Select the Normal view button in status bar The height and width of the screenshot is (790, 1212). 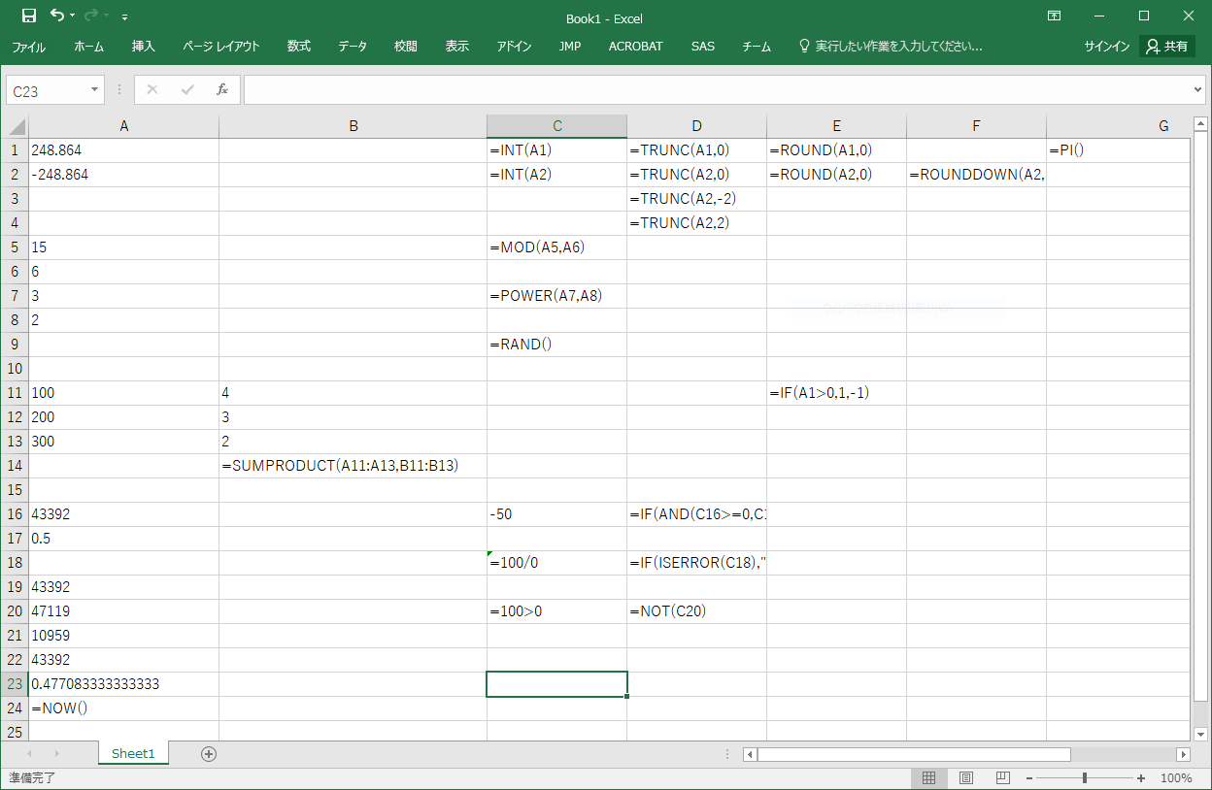click(928, 778)
